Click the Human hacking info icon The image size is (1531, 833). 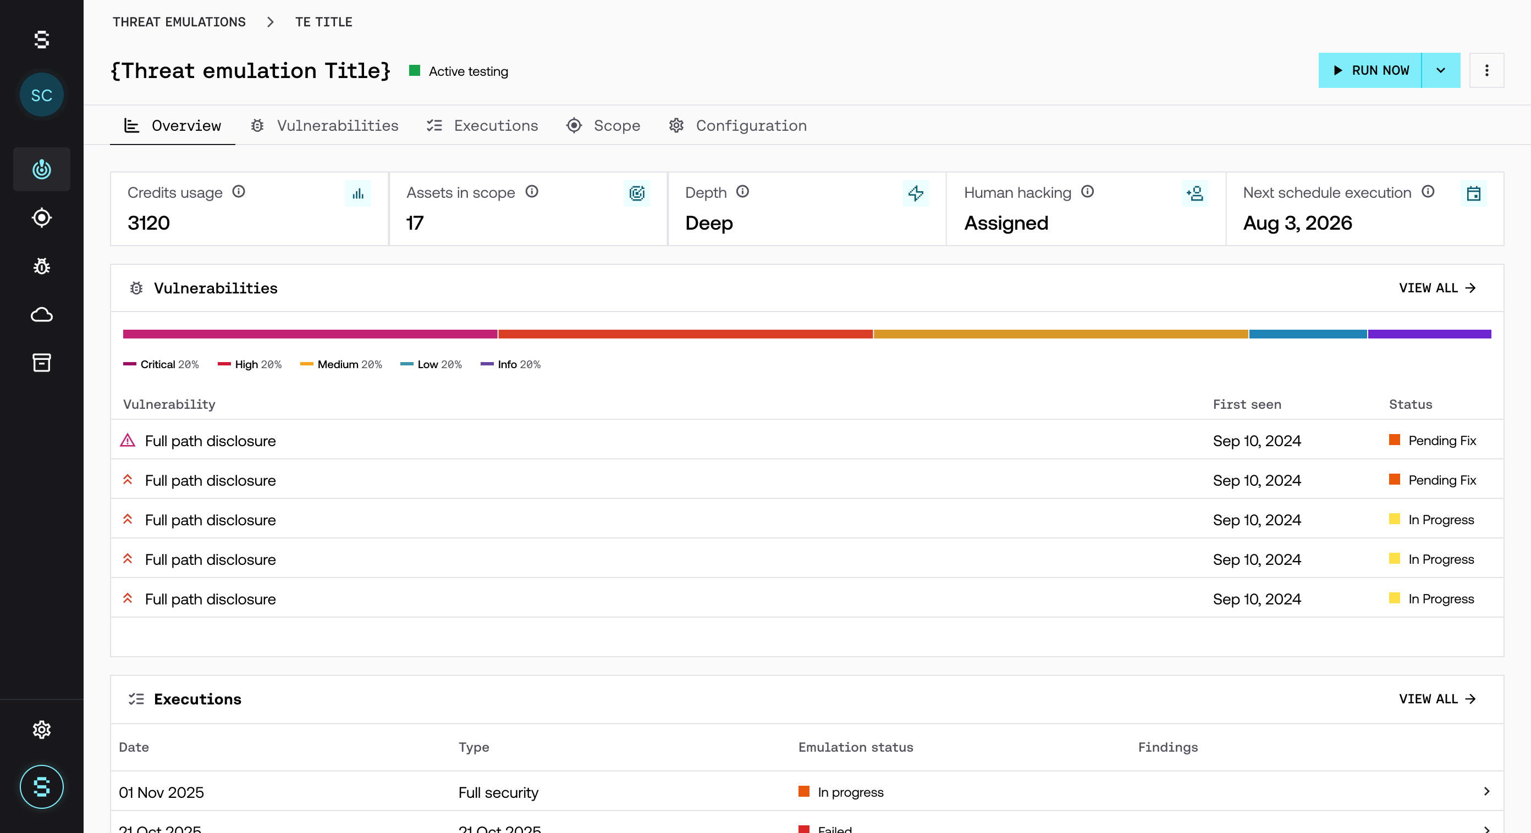[1087, 192]
